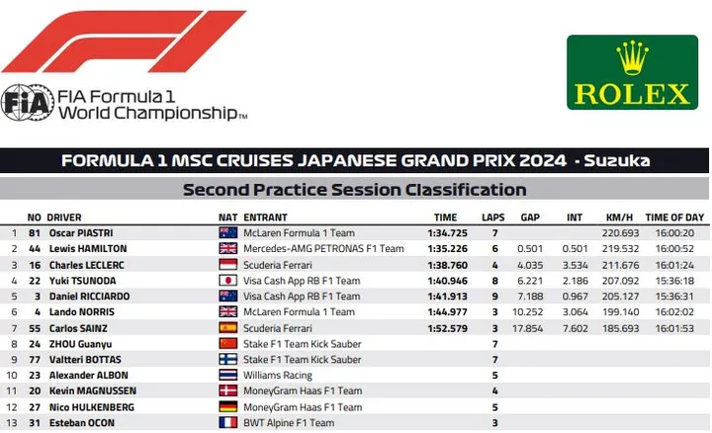Click the LAPS column header
Screen dimensions: 712x433
click(493, 217)
